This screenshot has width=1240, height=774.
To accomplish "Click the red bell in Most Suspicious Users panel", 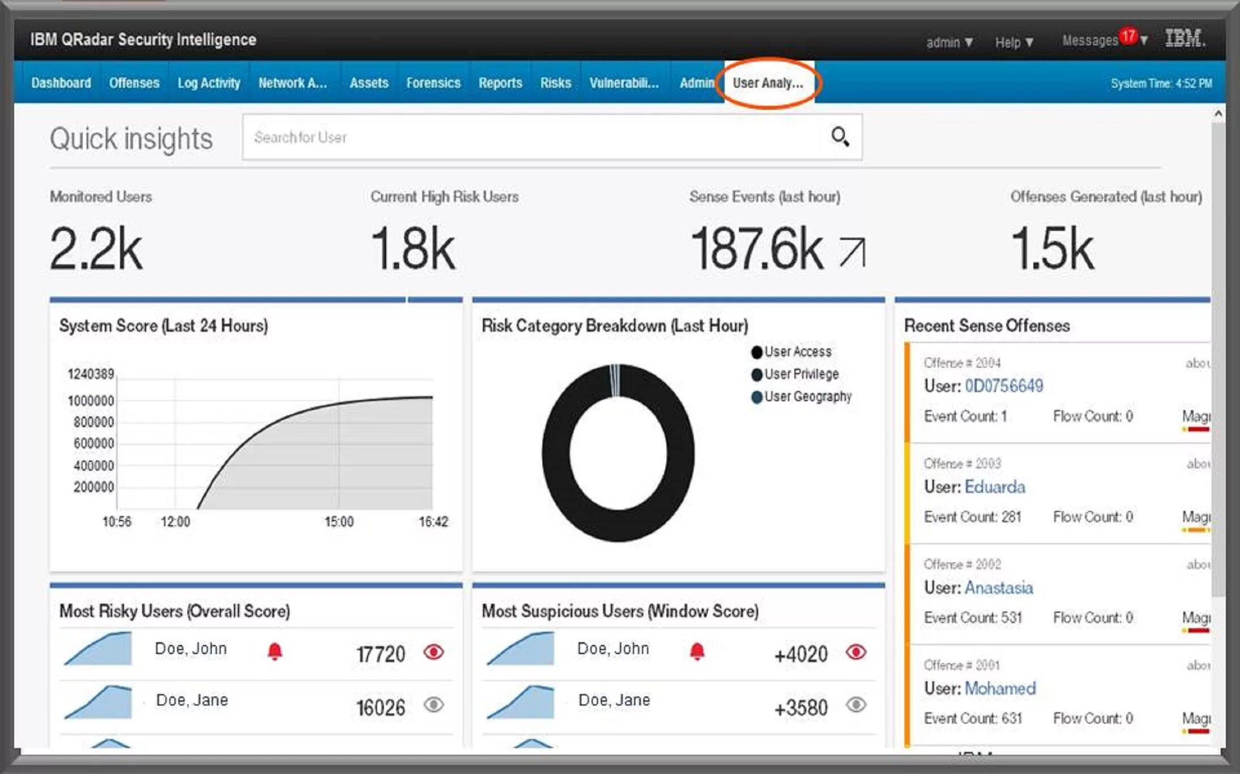I will click(697, 652).
